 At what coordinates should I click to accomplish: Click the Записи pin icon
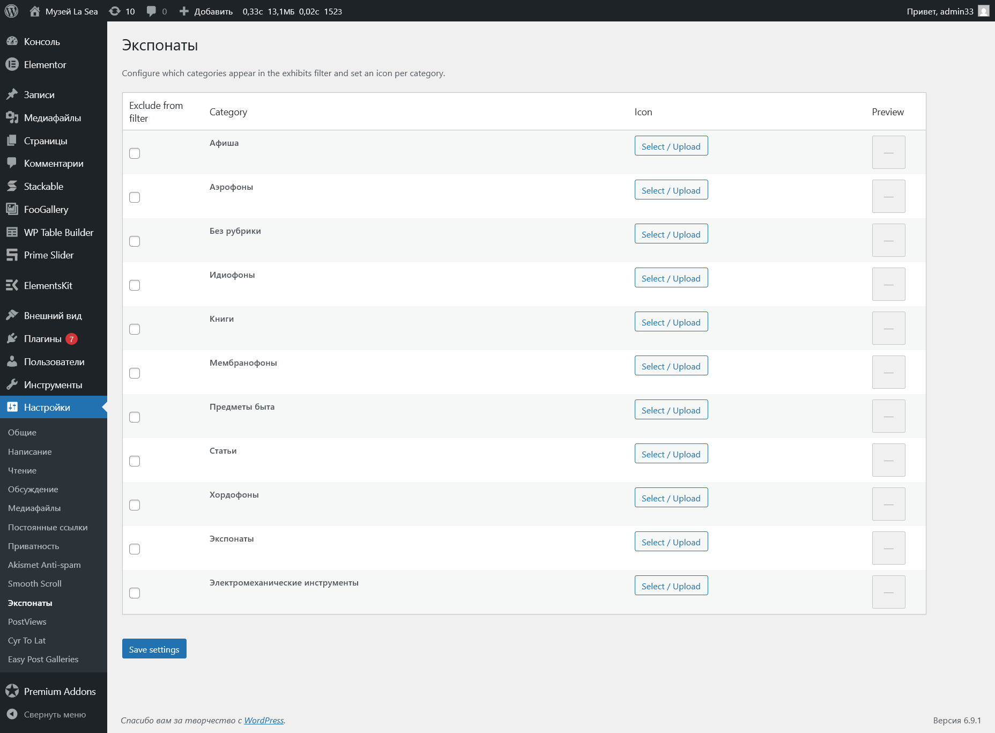(x=12, y=94)
